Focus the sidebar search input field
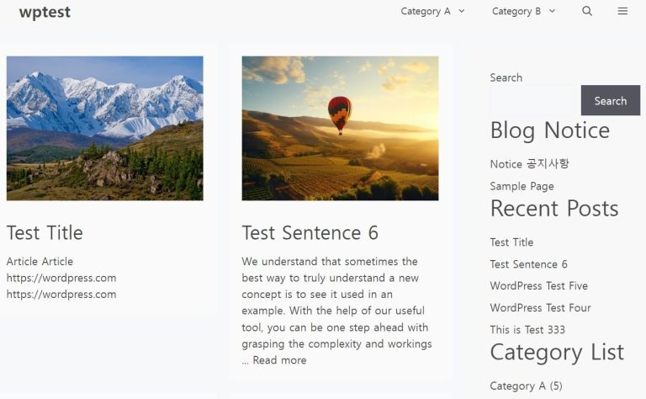 pyautogui.click(x=532, y=100)
